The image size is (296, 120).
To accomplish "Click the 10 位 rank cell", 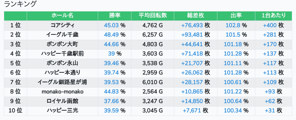I will tap(15, 111).
